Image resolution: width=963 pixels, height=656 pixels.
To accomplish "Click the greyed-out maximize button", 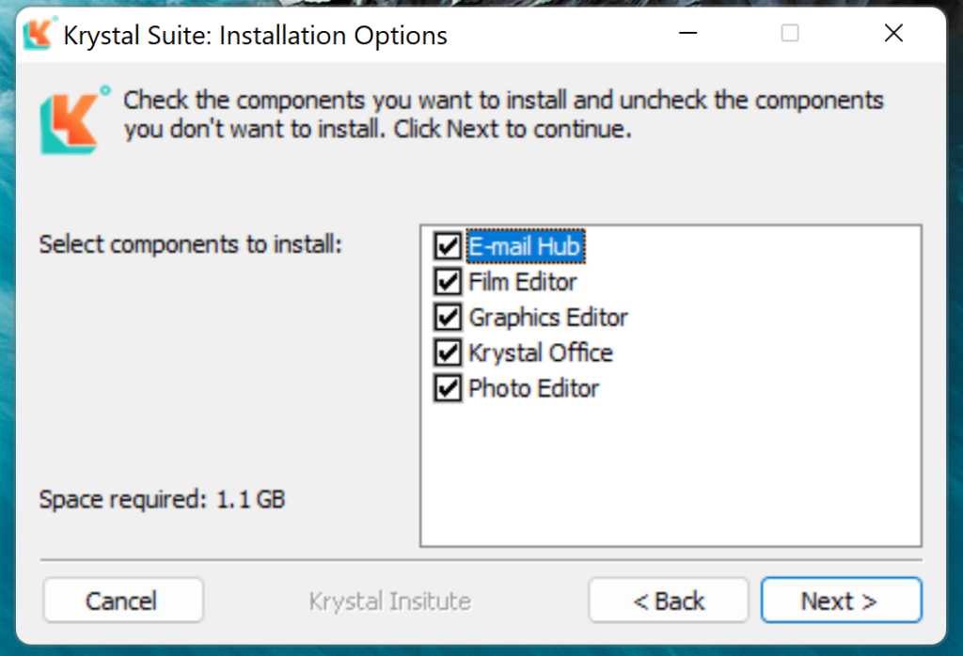I will point(790,34).
